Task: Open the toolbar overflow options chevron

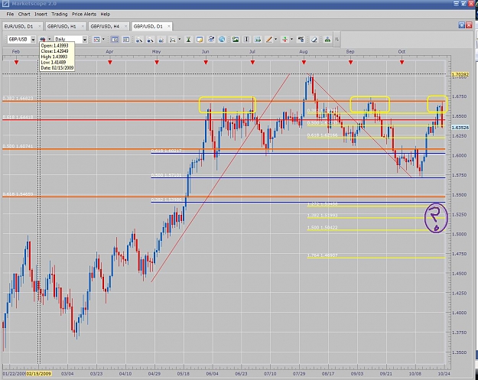Action: point(337,39)
